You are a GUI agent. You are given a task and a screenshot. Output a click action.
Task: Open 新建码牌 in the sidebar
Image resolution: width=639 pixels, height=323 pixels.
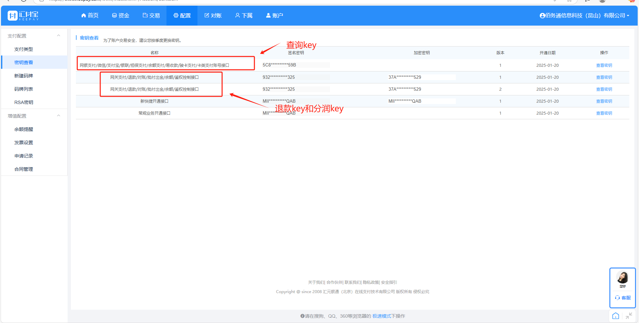pos(24,76)
